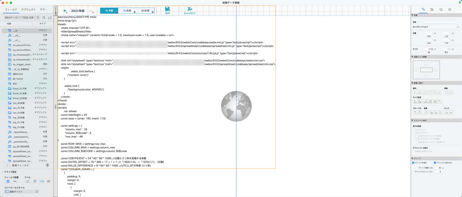Click the グリッド間隔 value field
The image size is (462, 197).
click(x=439, y=168)
